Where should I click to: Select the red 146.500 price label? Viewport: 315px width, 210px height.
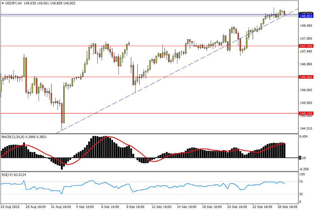[306, 77]
